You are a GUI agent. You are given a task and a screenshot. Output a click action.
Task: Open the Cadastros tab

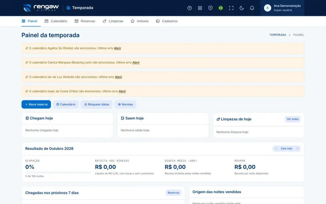tap(167, 21)
